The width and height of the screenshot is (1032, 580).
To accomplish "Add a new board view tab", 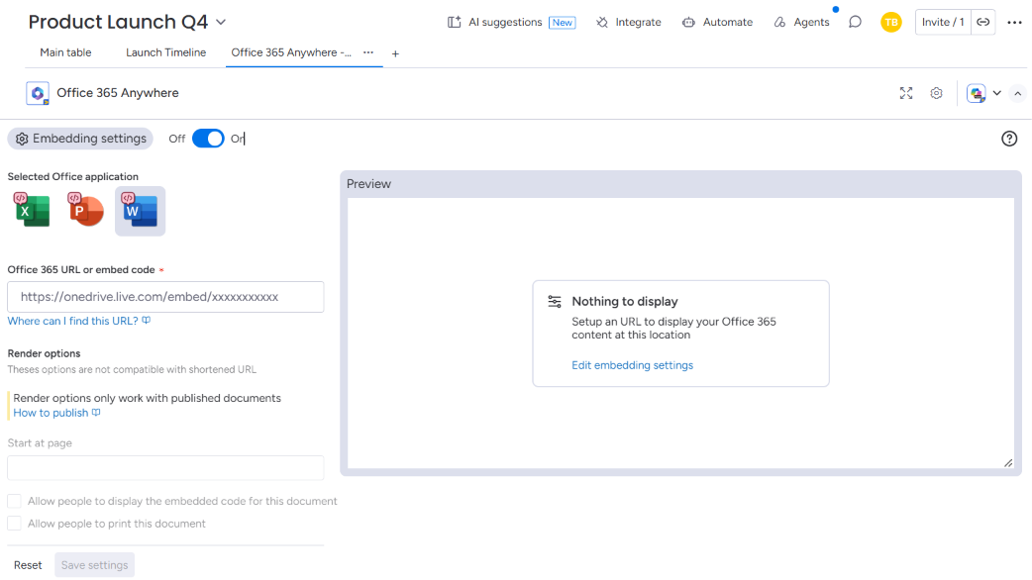I will [x=395, y=53].
